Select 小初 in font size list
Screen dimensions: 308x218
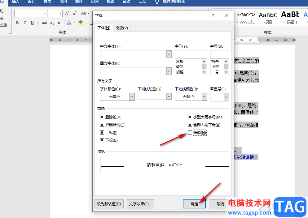[x=215, y=67]
